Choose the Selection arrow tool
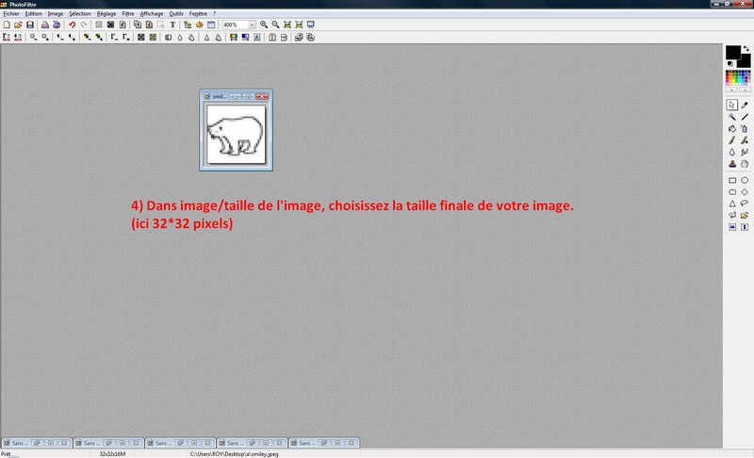The width and height of the screenshot is (754, 458). (732, 105)
